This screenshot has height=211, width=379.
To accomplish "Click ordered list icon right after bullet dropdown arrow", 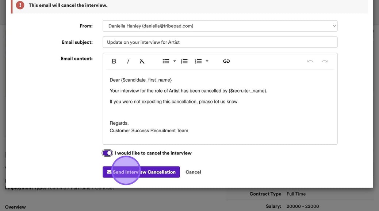I will click(x=185, y=61).
